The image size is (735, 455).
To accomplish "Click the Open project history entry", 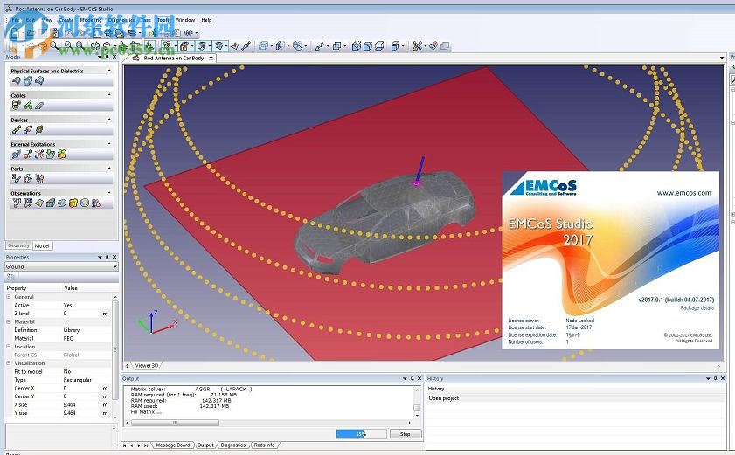I will tap(443, 398).
